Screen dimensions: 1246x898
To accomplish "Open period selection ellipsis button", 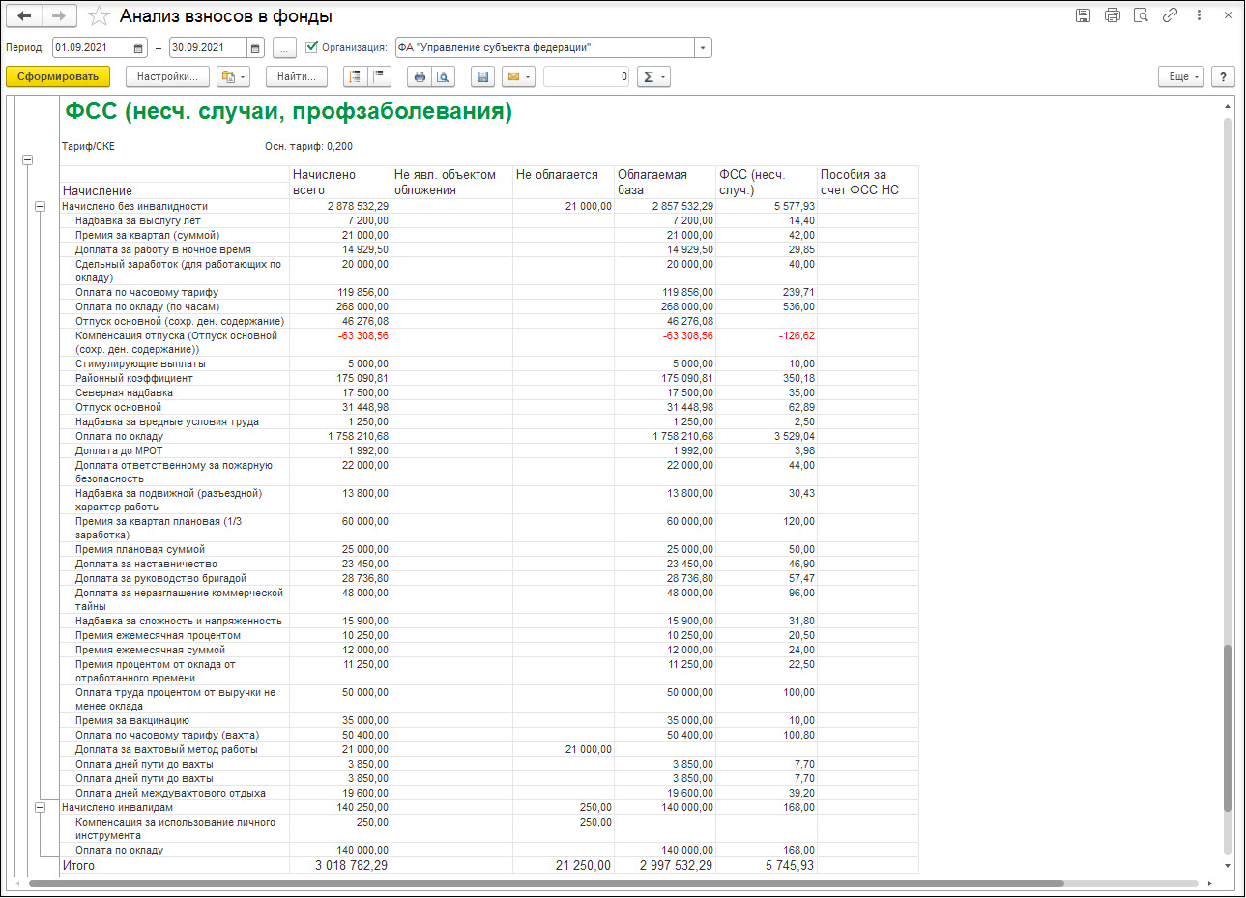I will (284, 47).
